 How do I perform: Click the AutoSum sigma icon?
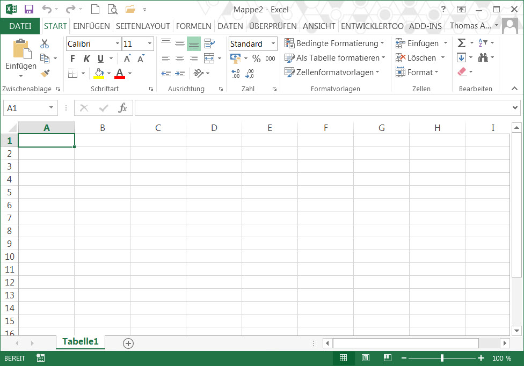pos(461,43)
